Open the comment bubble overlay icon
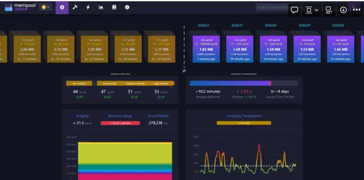 pos(294,10)
